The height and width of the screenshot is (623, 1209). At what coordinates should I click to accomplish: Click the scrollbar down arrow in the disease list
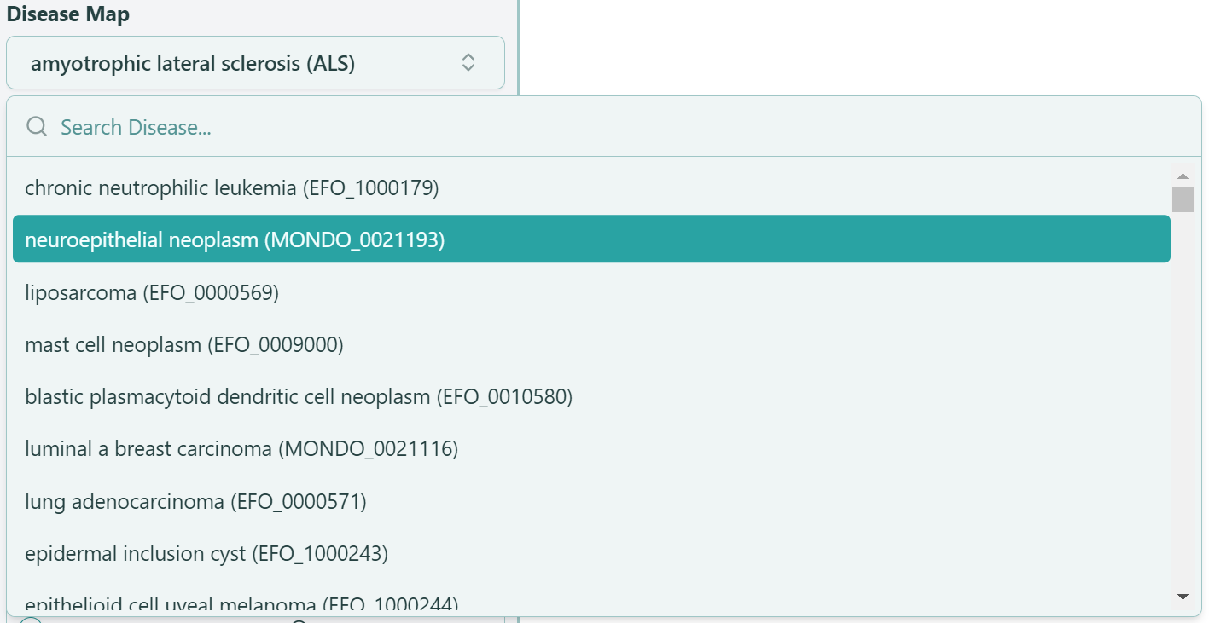(1183, 597)
